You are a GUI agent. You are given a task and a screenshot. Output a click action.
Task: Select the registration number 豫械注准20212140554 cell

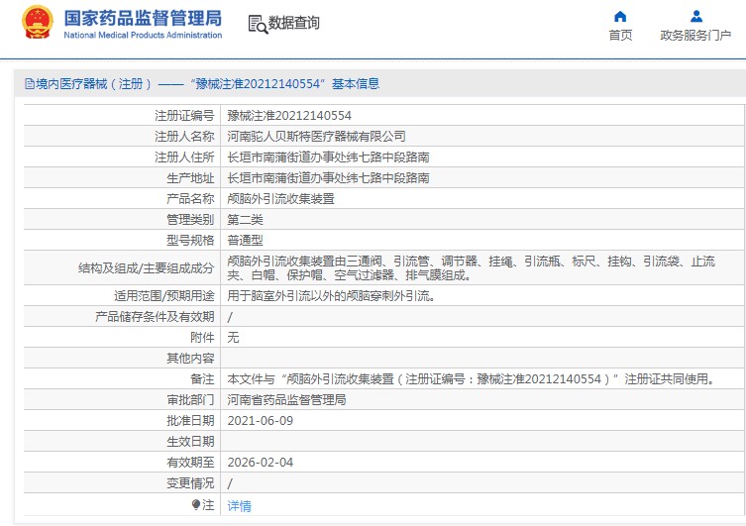pyautogui.click(x=289, y=116)
